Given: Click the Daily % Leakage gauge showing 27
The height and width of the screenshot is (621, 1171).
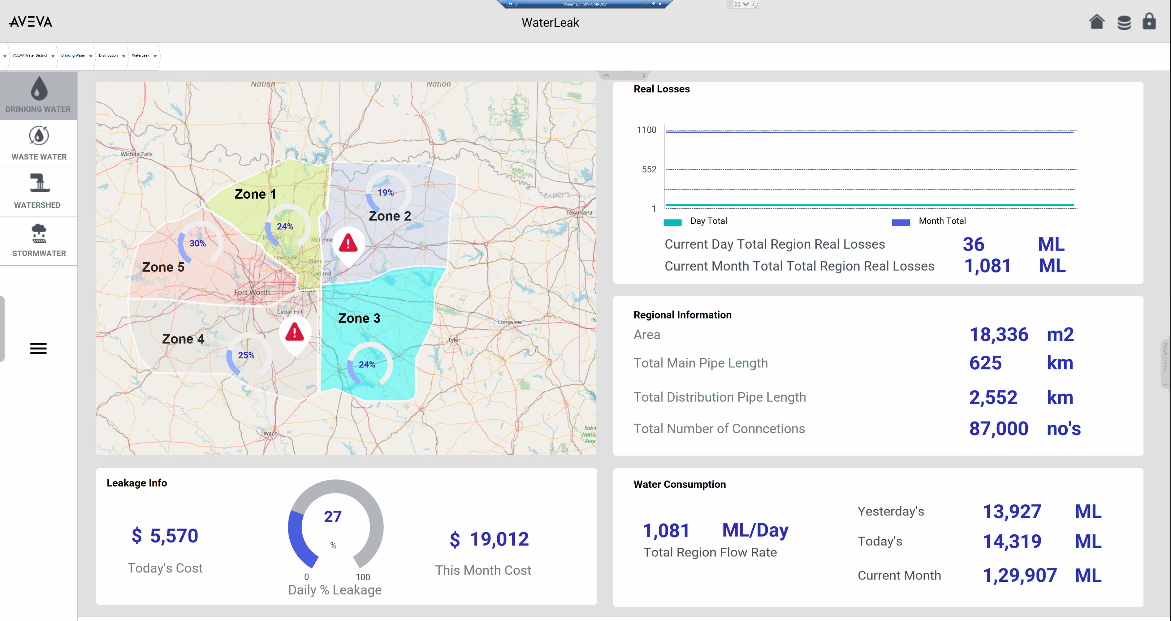Looking at the screenshot, I should [x=335, y=525].
